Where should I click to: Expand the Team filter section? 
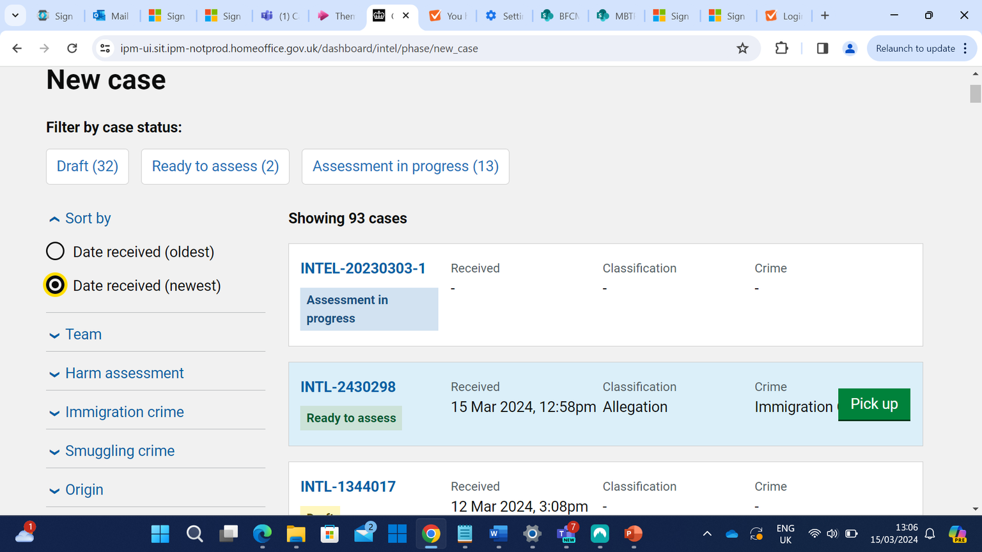click(75, 335)
